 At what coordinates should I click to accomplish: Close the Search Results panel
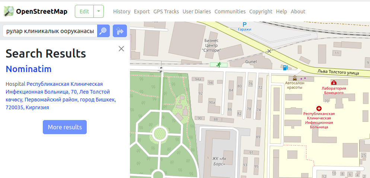pyautogui.click(x=121, y=49)
